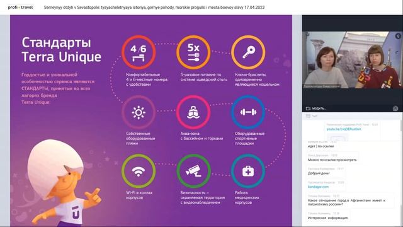Click the message 'Интересная информация'
Viewport: 403px width, 227px height.
coord(328,218)
